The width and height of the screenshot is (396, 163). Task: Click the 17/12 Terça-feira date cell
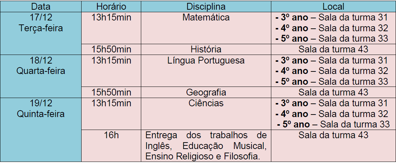(x=41, y=33)
